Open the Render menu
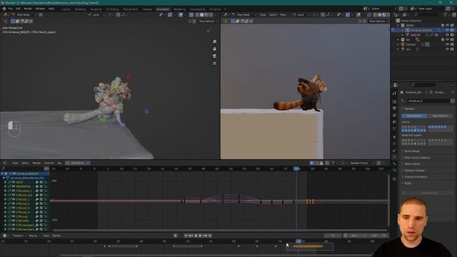Screen dimensions: 457x257 tap(28, 9)
